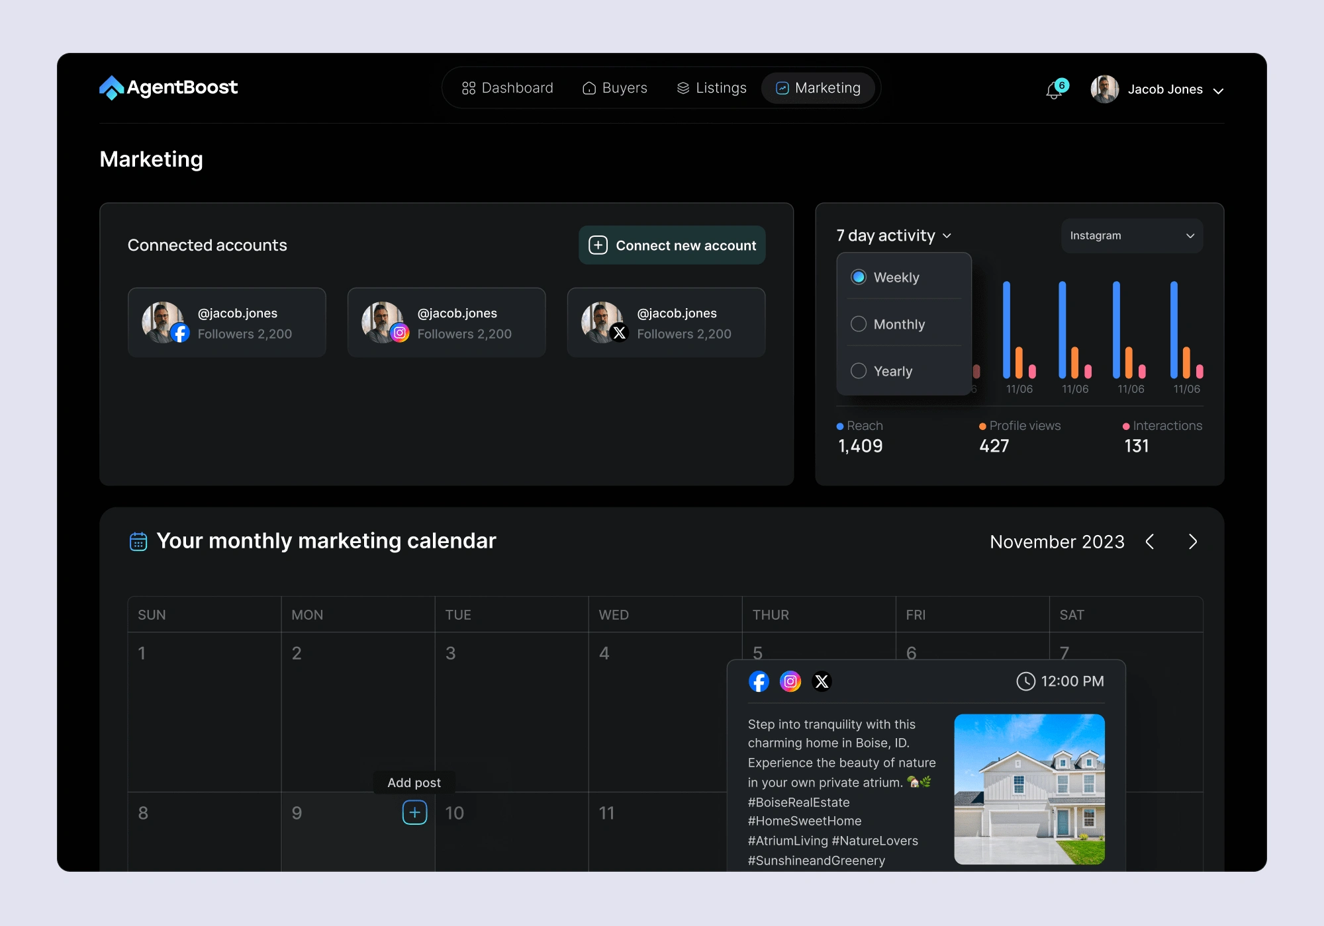Click the Facebook icon in post popup
This screenshot has width=1324, height=926.
759,681
